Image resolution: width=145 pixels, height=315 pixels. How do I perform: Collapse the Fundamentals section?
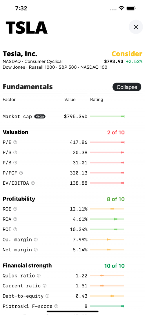[127, 87]
